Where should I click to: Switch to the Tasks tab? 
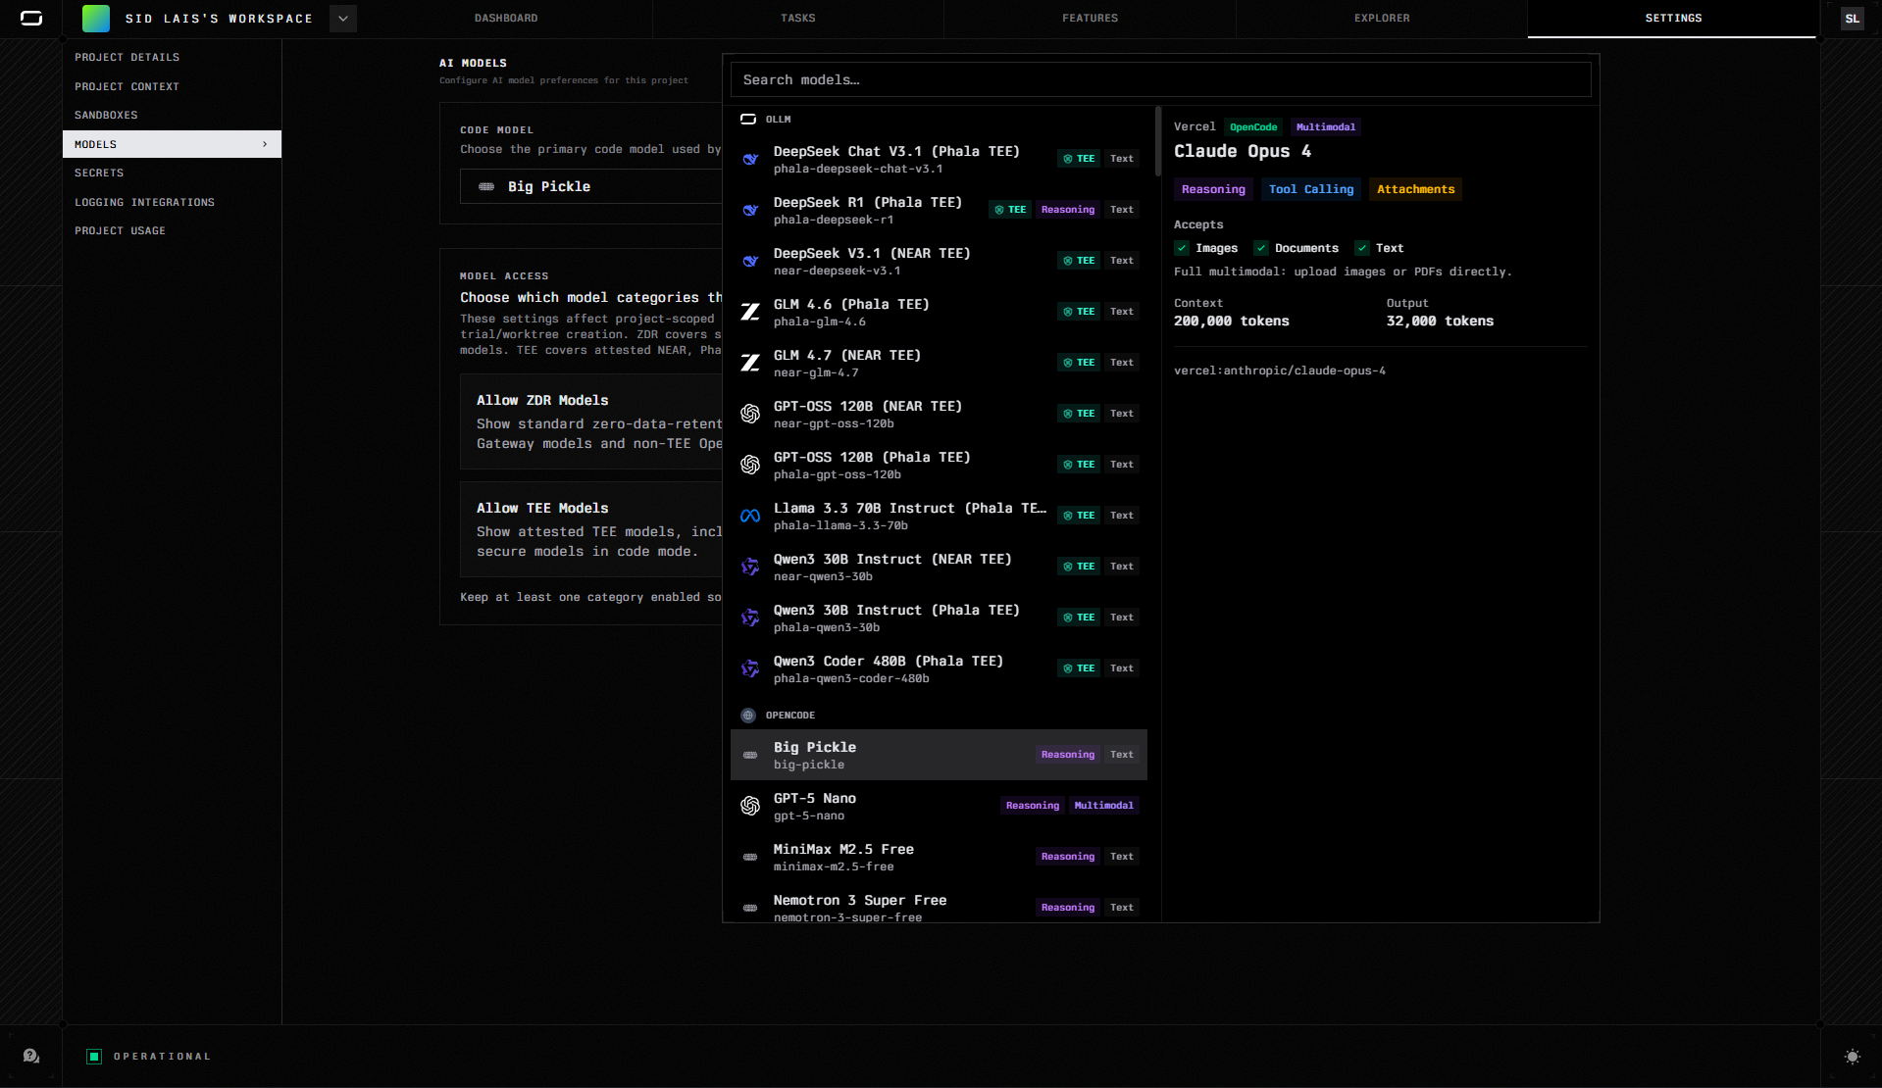coord(798,19)
